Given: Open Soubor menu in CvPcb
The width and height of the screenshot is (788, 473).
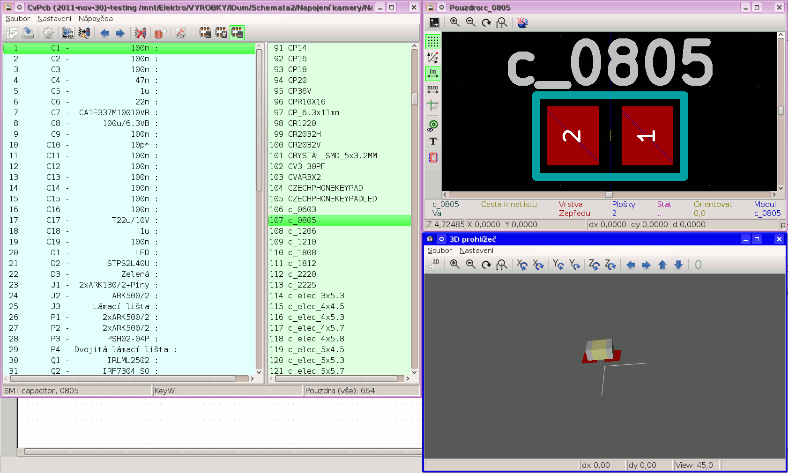Looking at the screenshot, I should 18,19.
